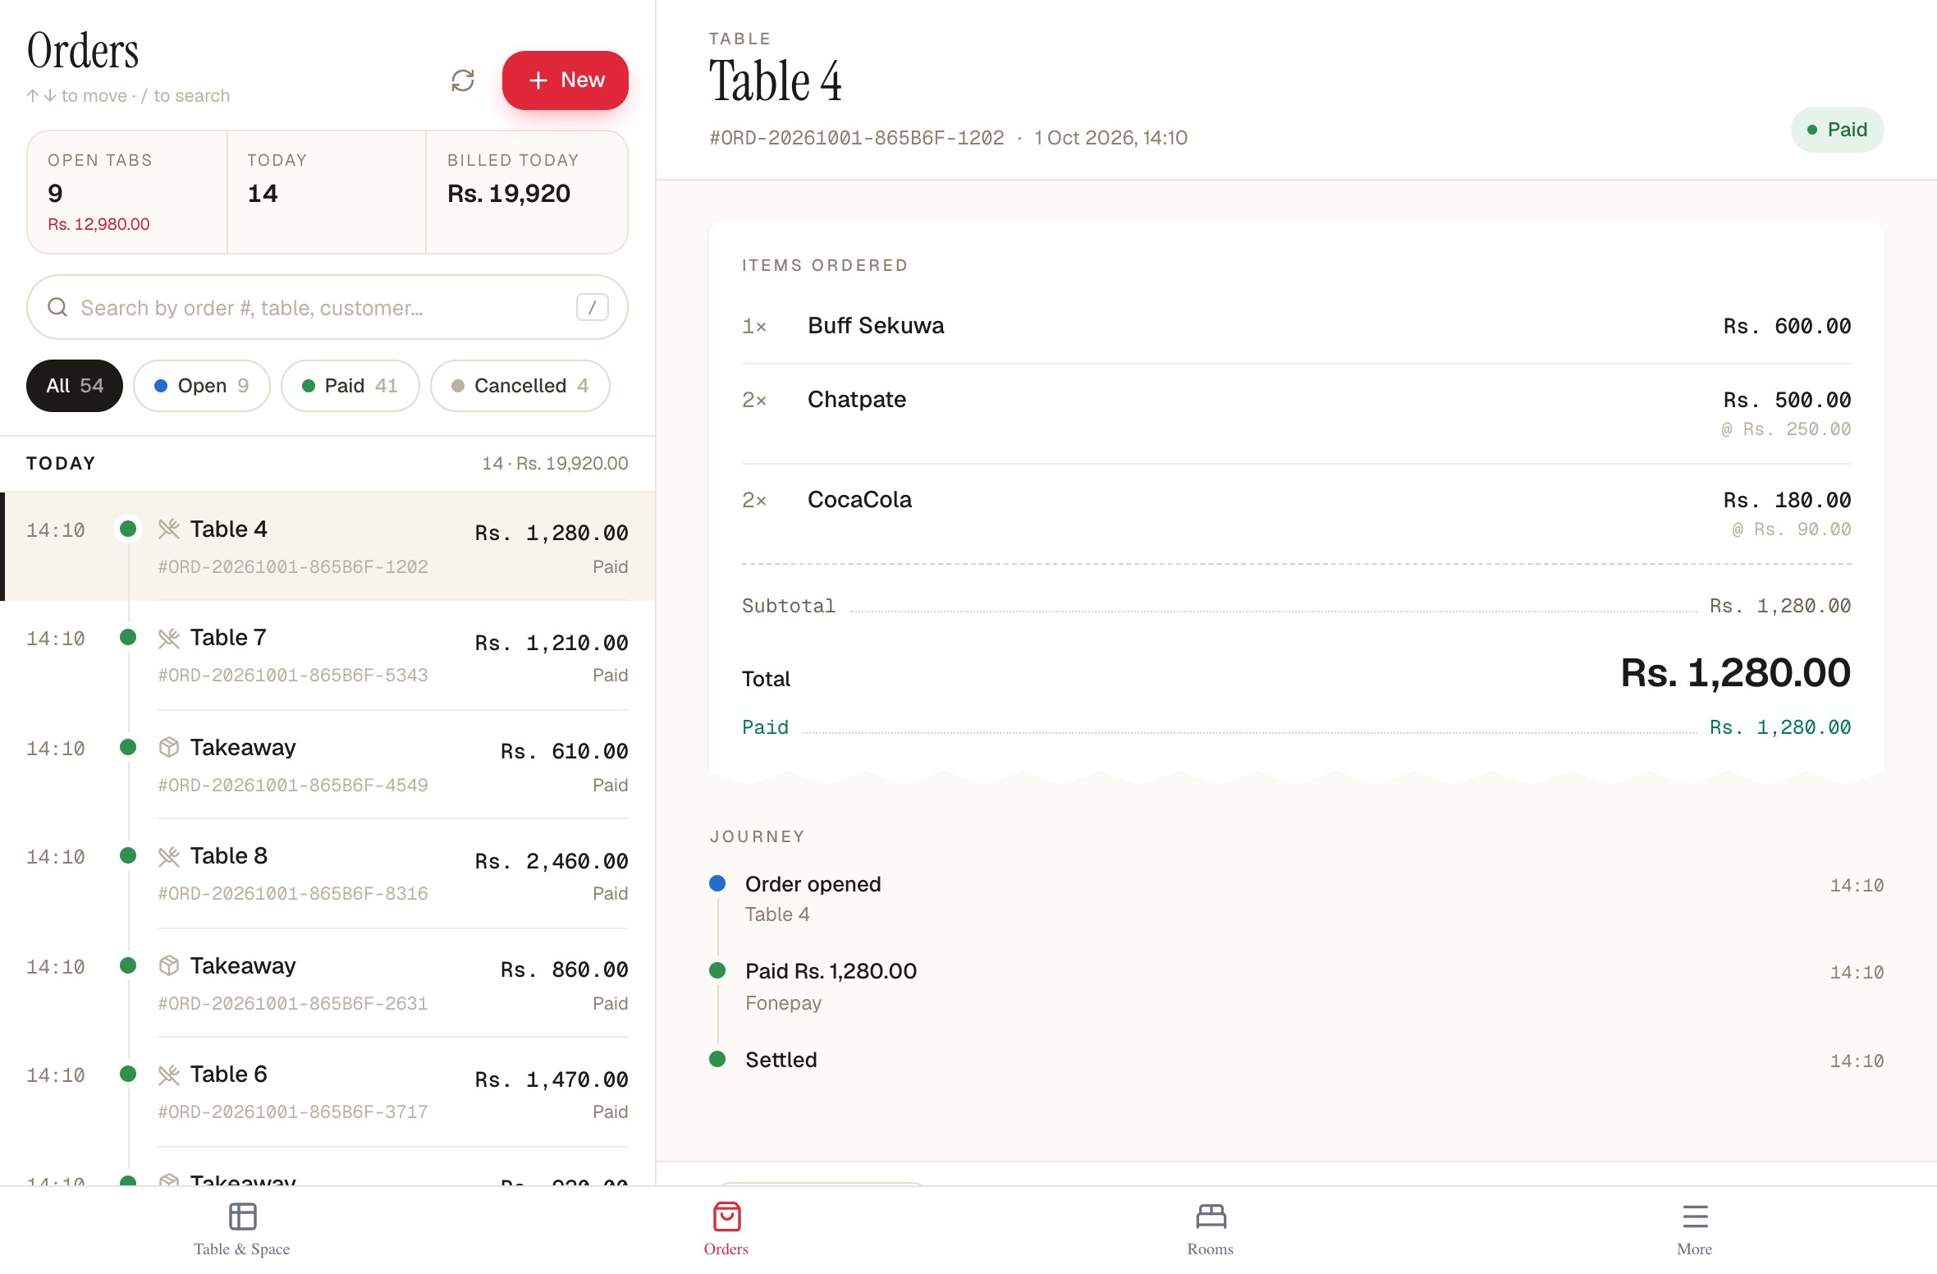Viewport: 1937px width, 1274px height.
Task: Click Buff Sekuwa item line
Action: point(1296,326)
